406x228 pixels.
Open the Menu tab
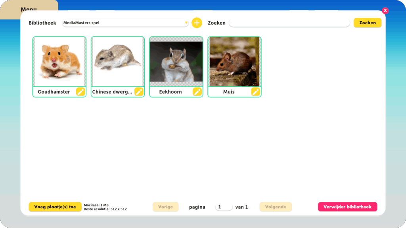[x=29, y=9]
